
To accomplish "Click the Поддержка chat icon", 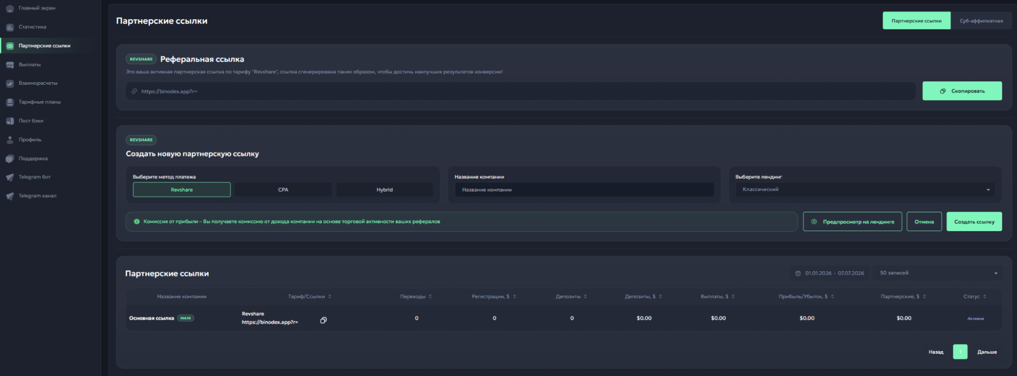I will (x=10, y=159).
